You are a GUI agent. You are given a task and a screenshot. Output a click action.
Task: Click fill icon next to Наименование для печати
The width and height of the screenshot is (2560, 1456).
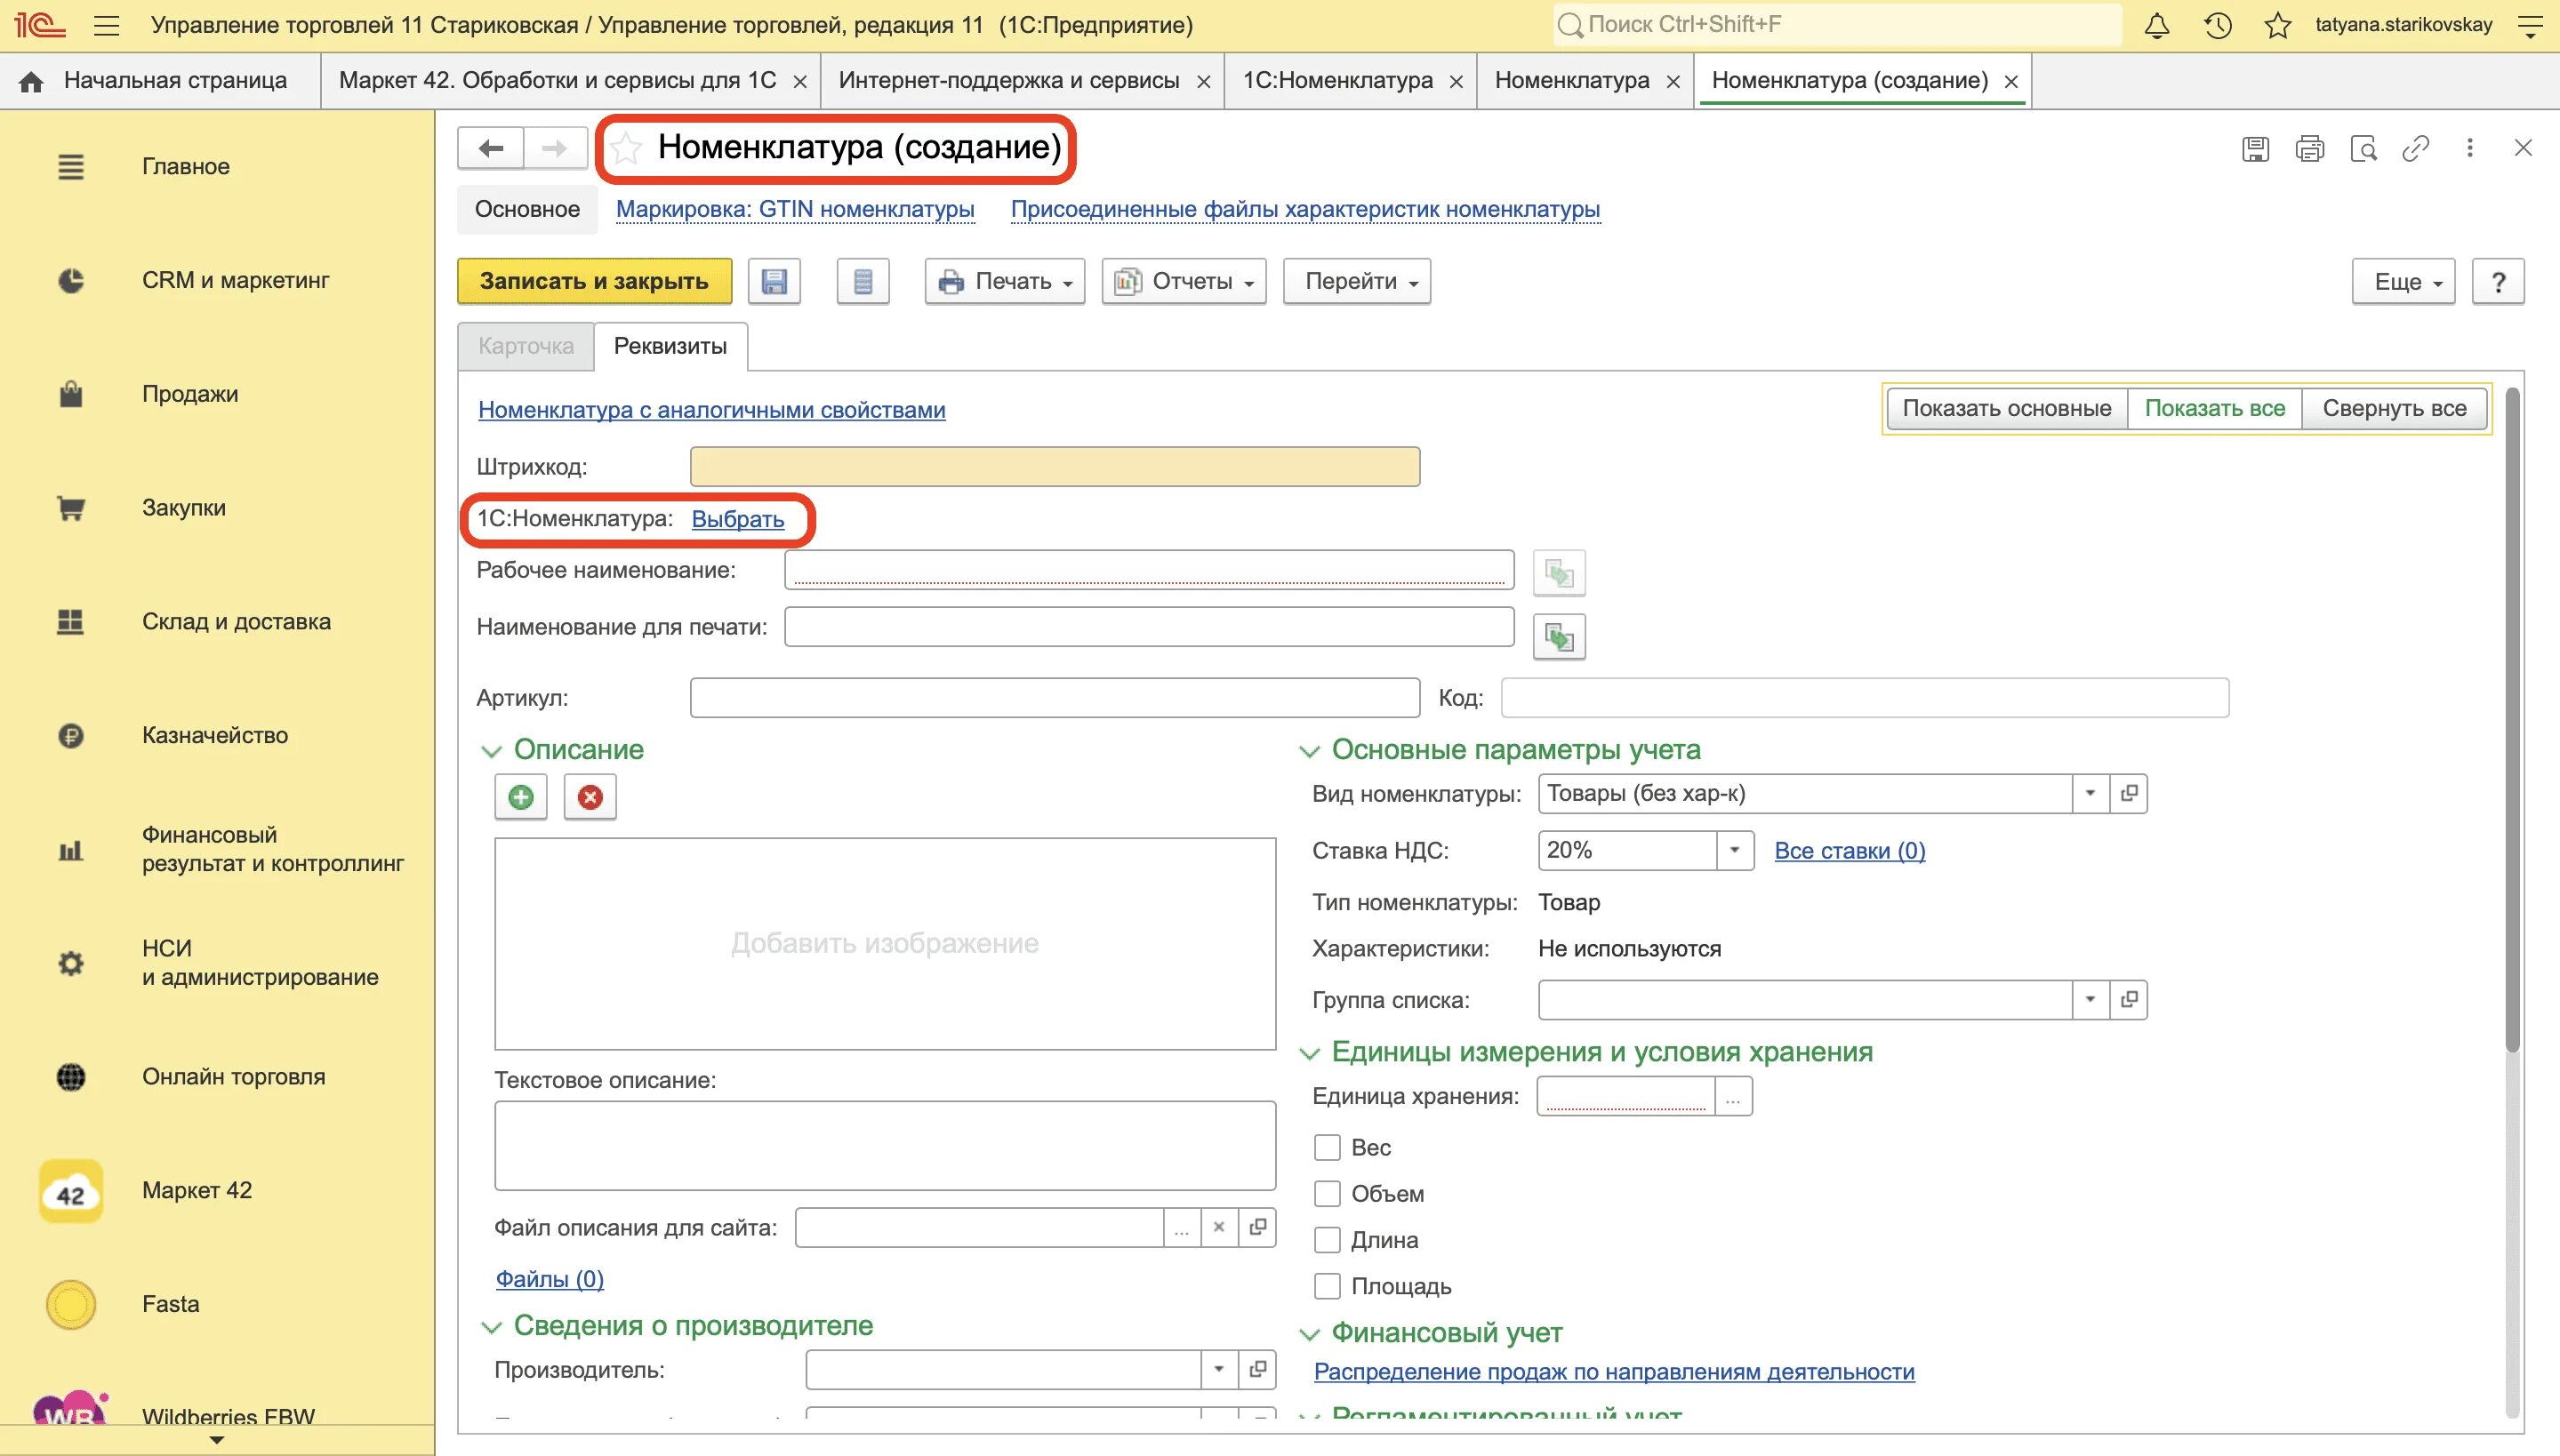coord(1559,637)
